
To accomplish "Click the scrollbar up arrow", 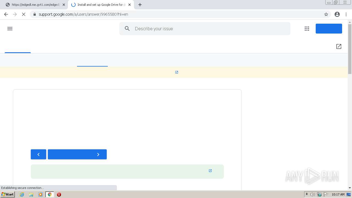I will [x=350, y=22].
